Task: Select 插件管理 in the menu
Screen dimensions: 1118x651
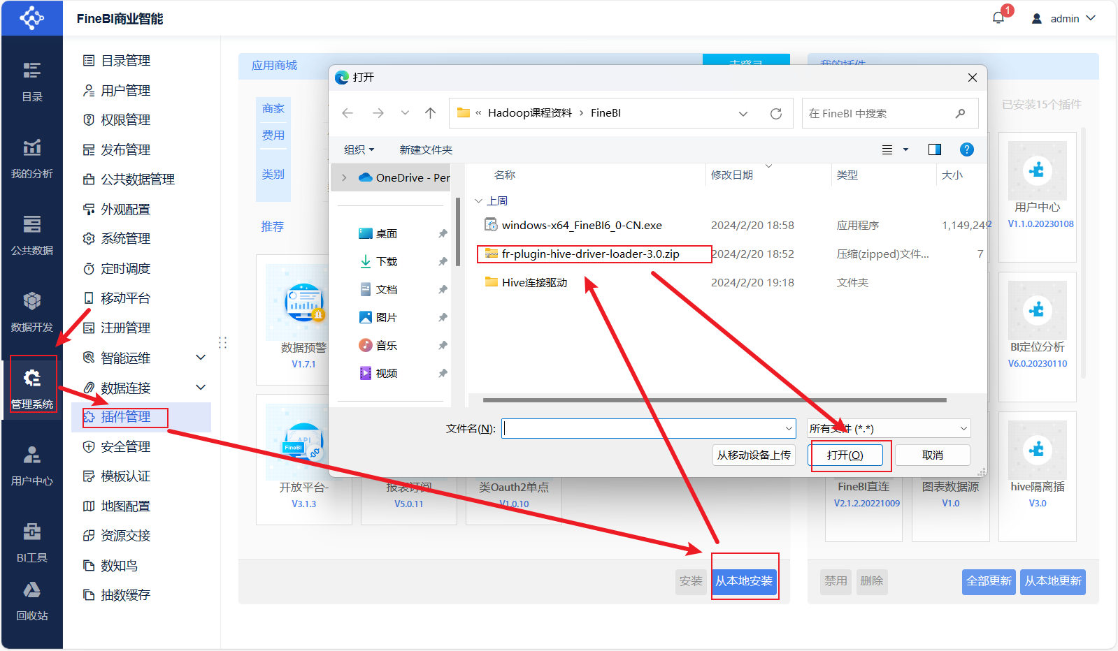Action: tap(126, 417)
